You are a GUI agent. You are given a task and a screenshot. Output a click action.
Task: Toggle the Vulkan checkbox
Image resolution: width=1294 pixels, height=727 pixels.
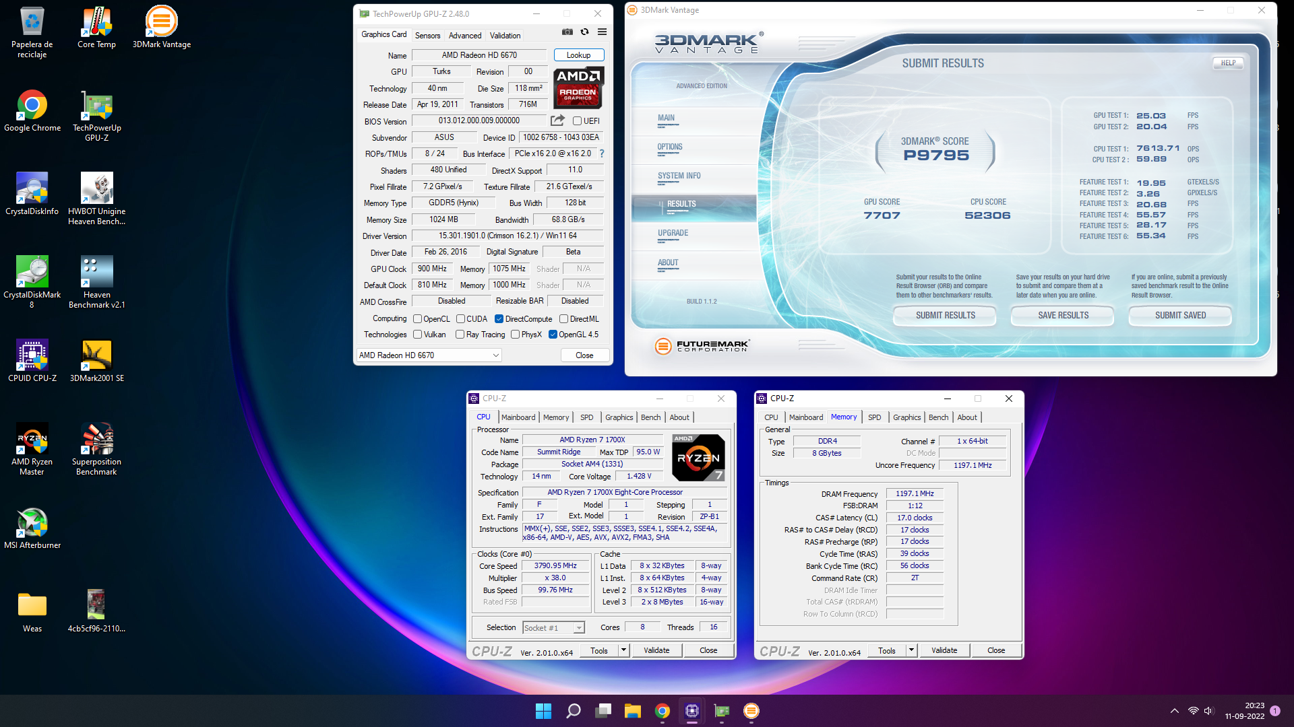(417, 335)
